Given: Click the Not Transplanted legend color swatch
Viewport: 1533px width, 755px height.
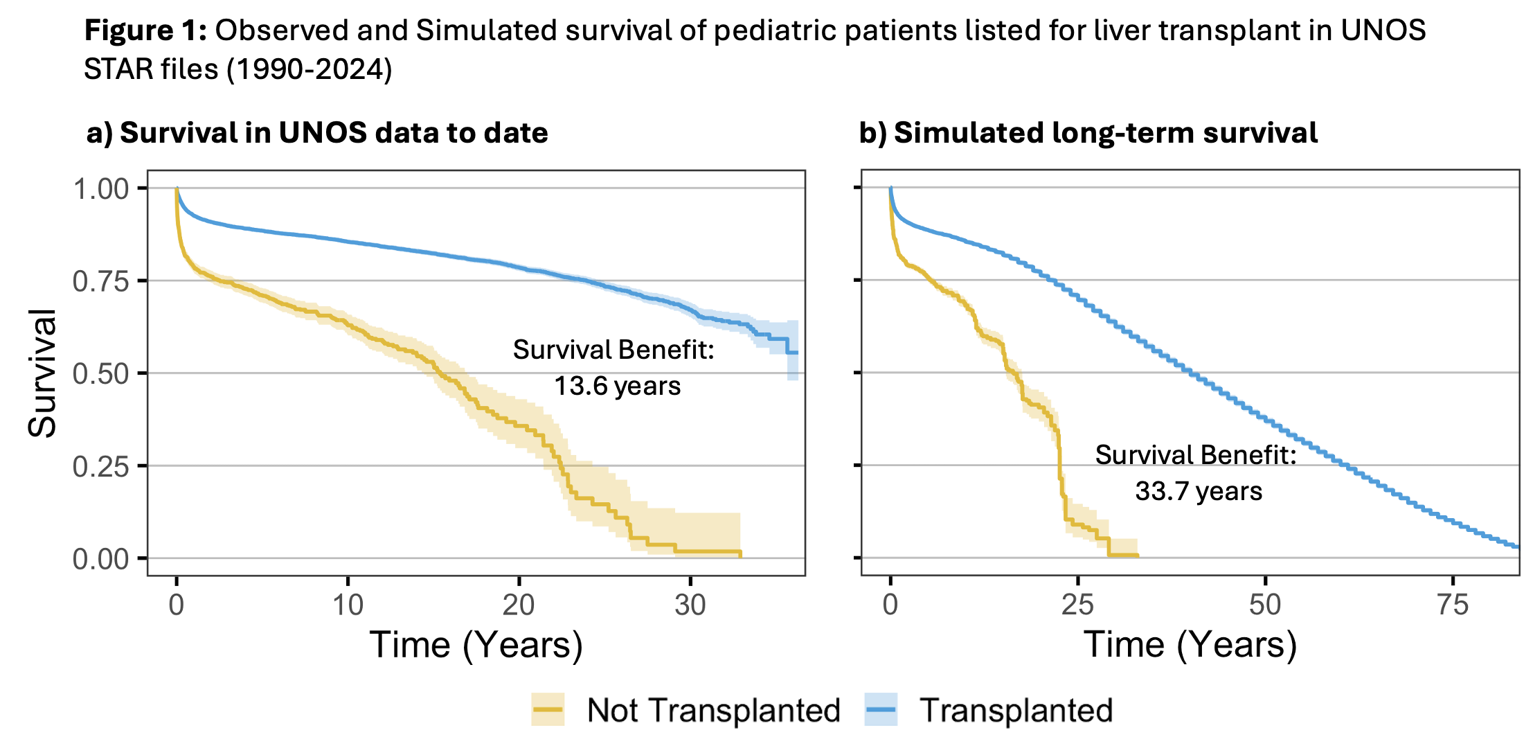Looking at the screenshot, I should point(548,709).
